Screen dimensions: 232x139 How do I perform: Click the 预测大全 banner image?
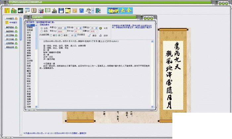[x=120, y=11]
